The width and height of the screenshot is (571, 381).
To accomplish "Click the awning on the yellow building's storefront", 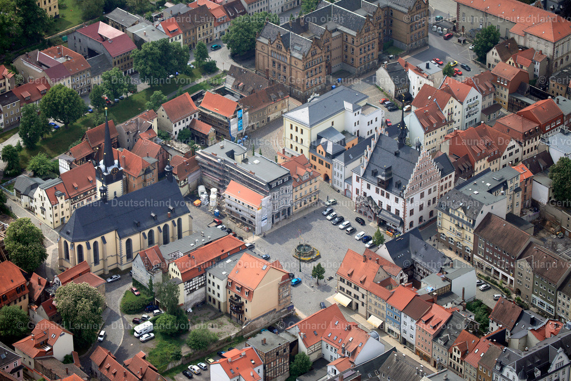I will pos(342,300).
